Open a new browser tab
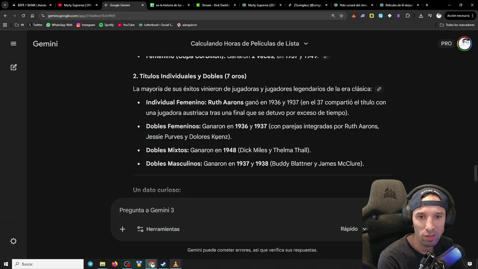The image size is (478, 269). pyautogui.click(x=427, y=5)
